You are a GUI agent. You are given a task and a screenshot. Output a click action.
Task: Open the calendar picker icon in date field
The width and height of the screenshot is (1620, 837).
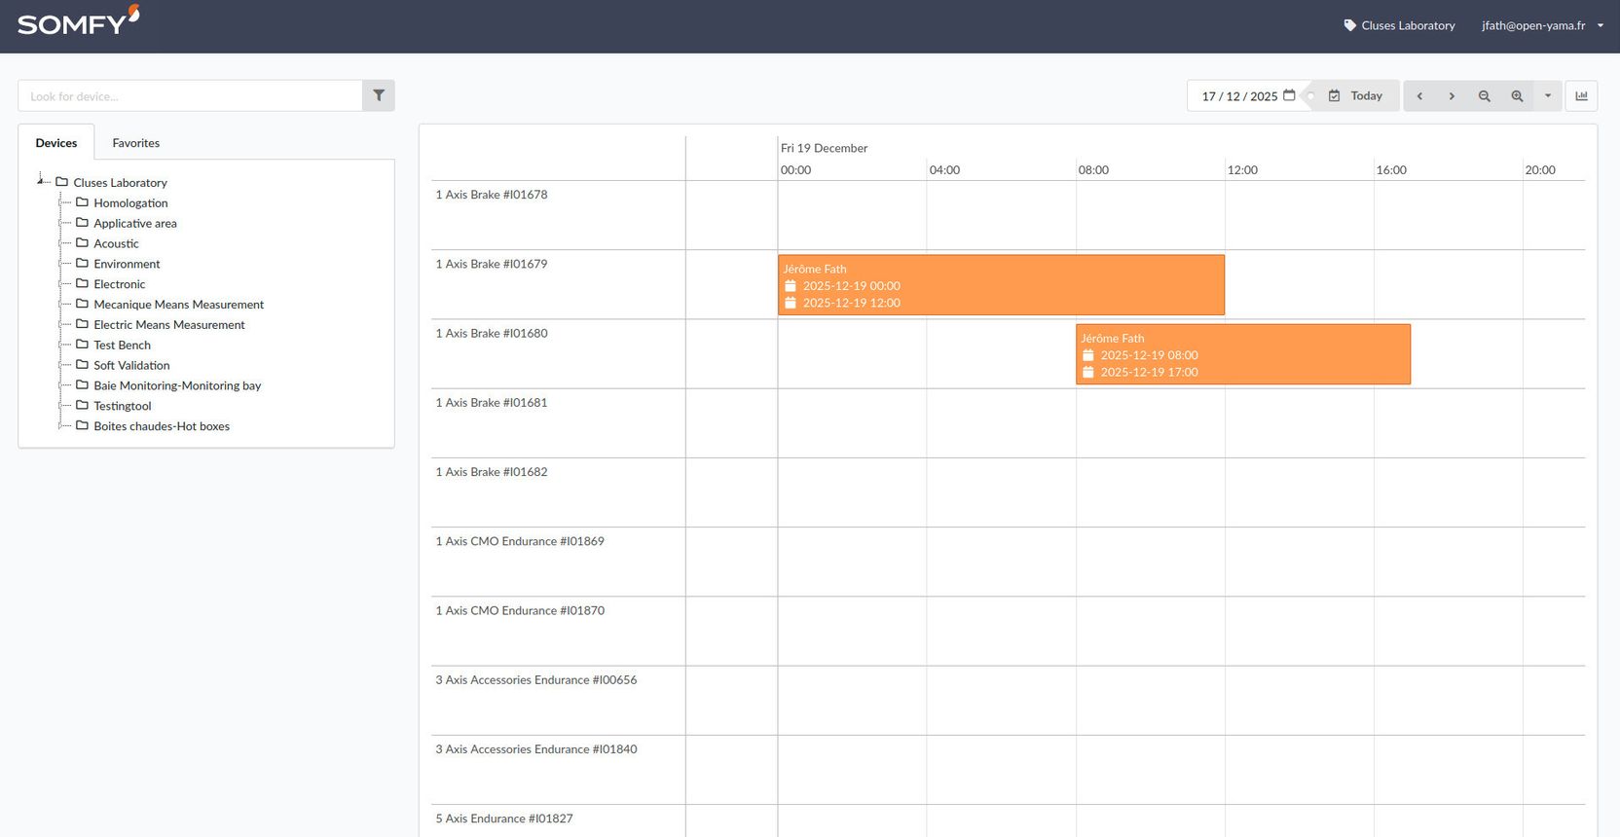pos(1289,95)
